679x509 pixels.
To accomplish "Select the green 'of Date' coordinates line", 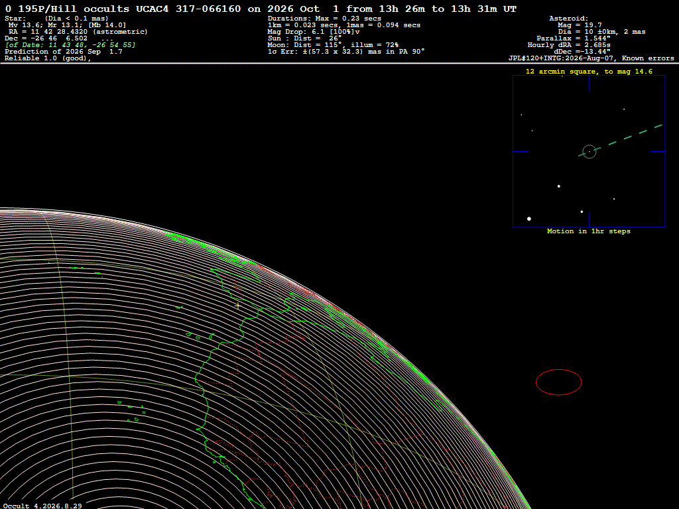I will (x=70, y=45).
